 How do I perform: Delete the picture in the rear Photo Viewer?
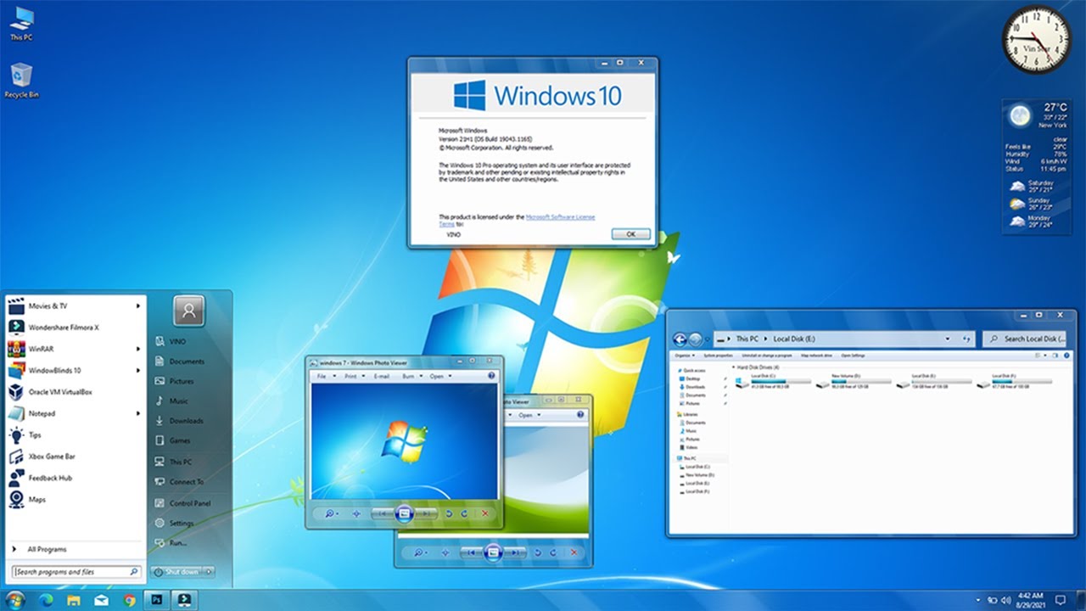[x=574, y=552]
